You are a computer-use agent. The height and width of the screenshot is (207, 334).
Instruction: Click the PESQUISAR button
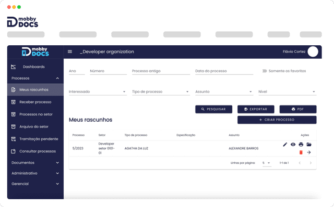pos(213,109)
